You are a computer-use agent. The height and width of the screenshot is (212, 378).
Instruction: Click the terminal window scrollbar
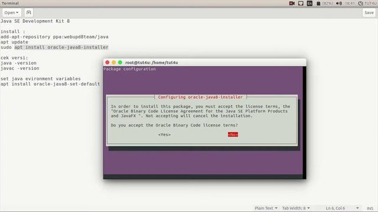tap(305, 122)
